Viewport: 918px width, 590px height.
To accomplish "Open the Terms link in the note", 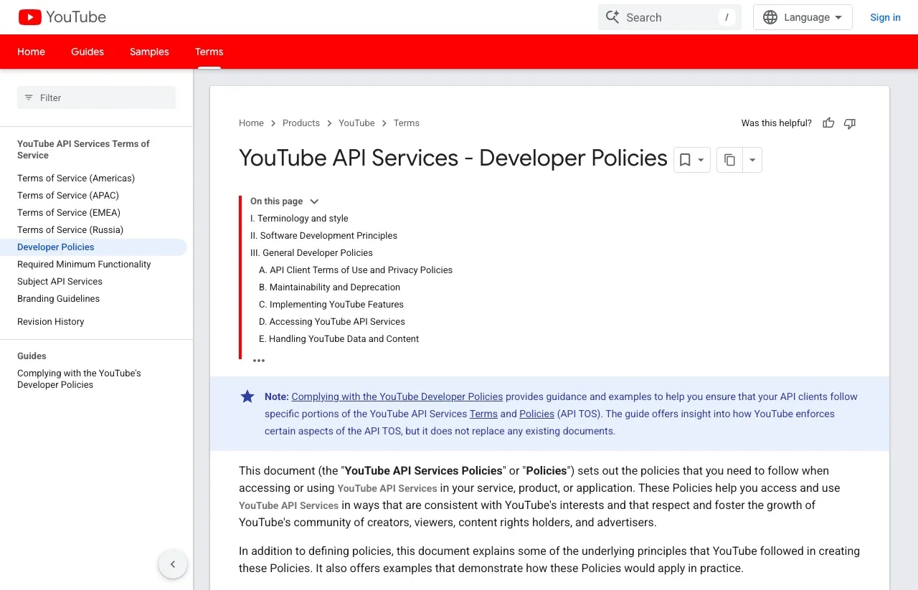I will click(x=483, y=414).
